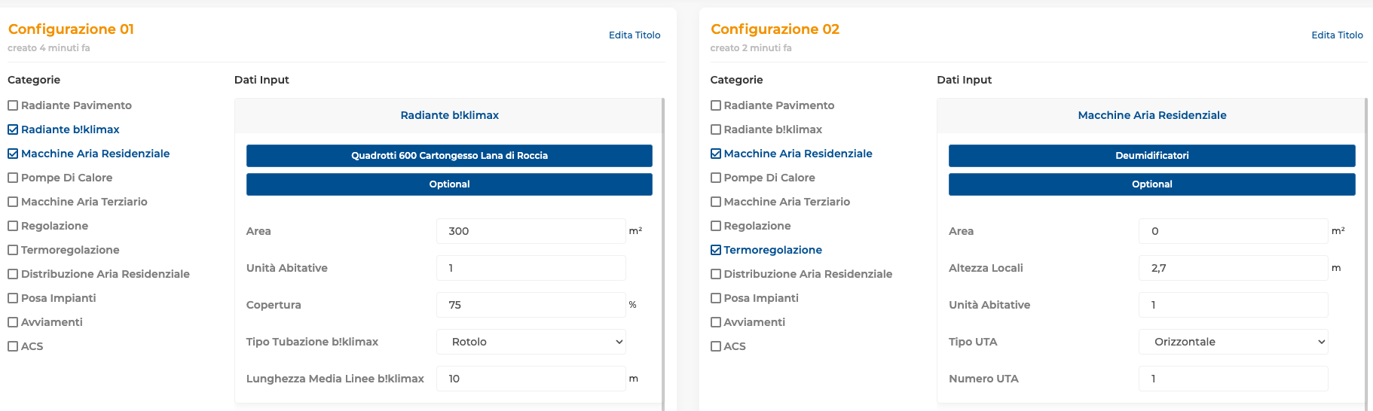Enable Posa Impianti in Configurazione 02
This screenshot has height=411, width=1373.
(x=716, y=298)
